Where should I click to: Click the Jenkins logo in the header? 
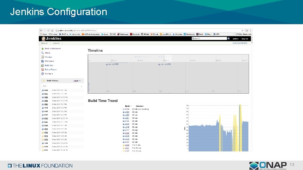click(x=51, y=38)
